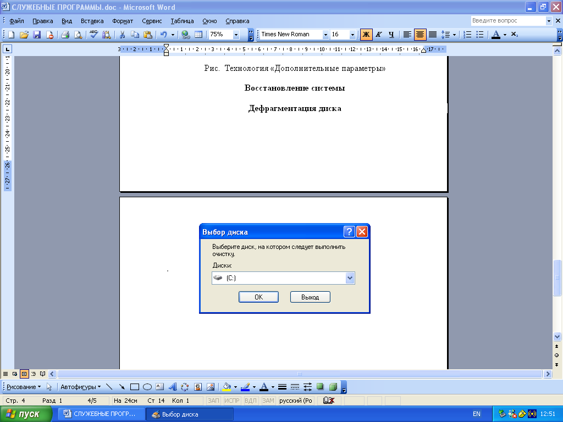Open line spacing dropdown arrow
The image size is (563, 422).
pos(454,35)
